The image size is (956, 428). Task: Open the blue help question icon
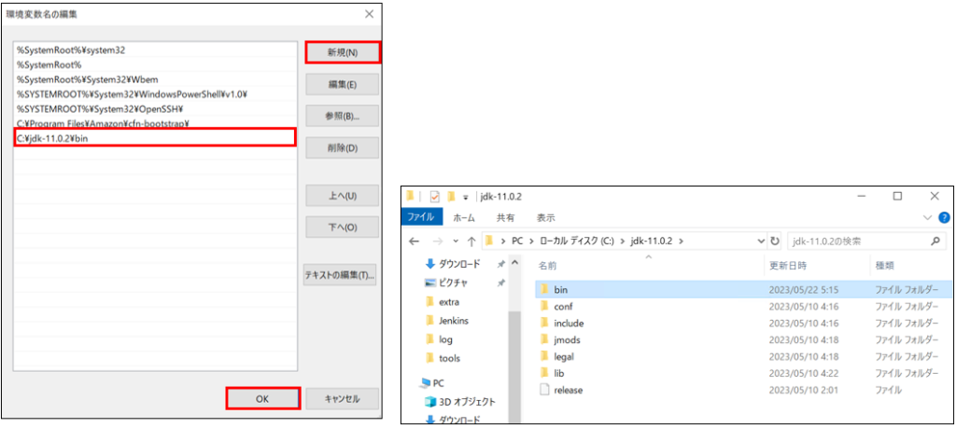point(945,217)
